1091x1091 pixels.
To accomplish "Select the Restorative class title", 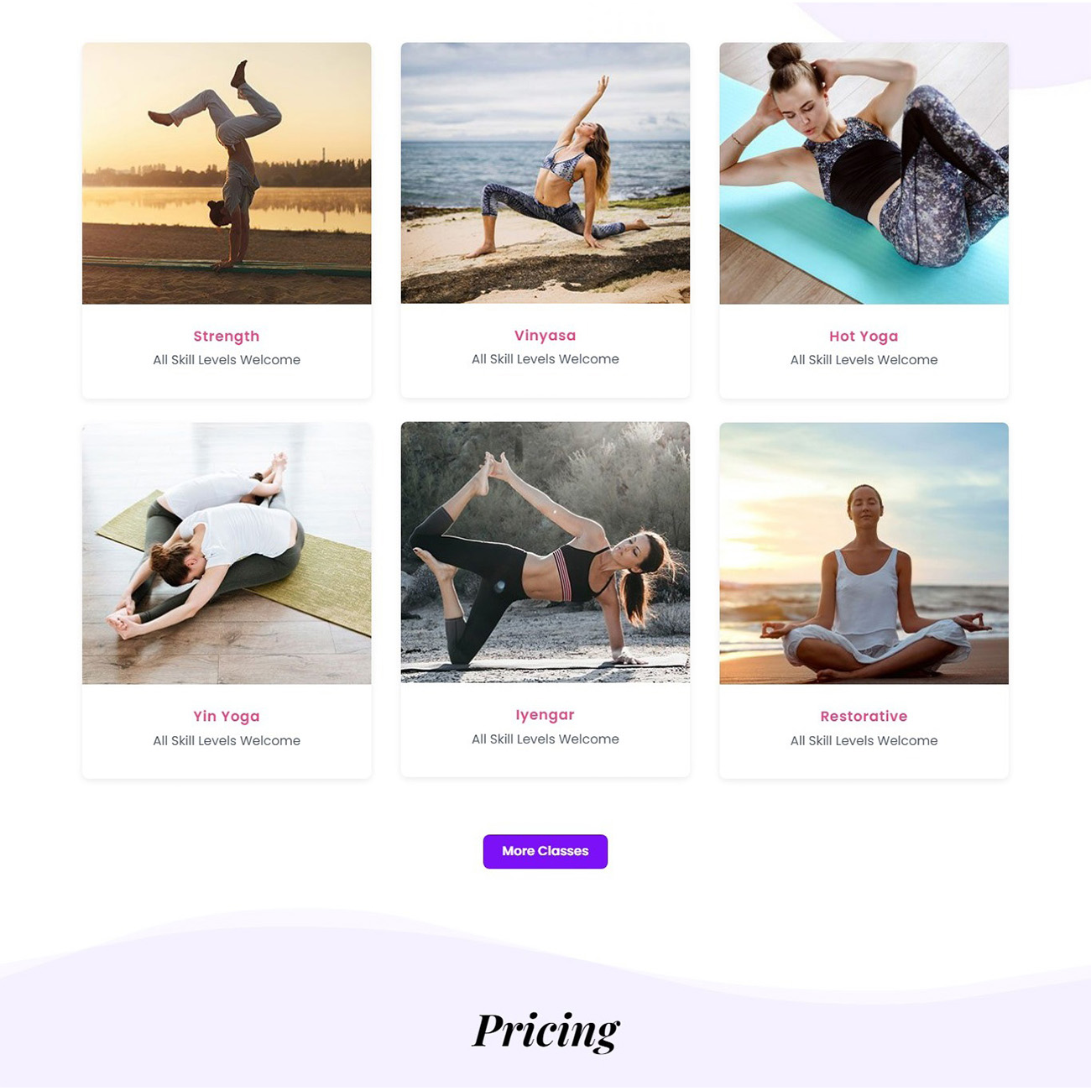I will pyautogui.click(x=864, y=717).
